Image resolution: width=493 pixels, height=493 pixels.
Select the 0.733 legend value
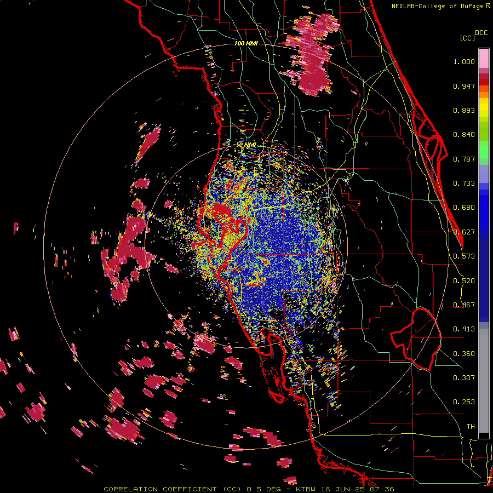pyautogui.click(x=464, y=184)
